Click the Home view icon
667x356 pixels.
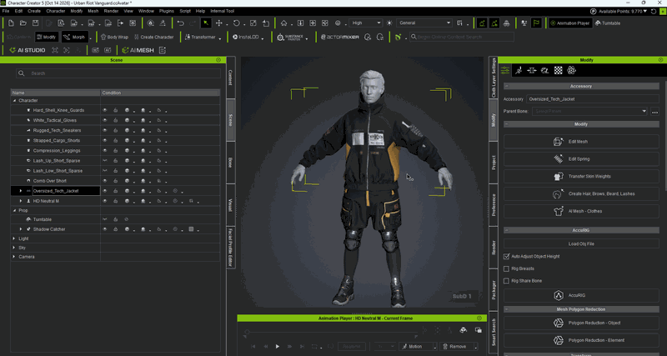coord(283,23)
